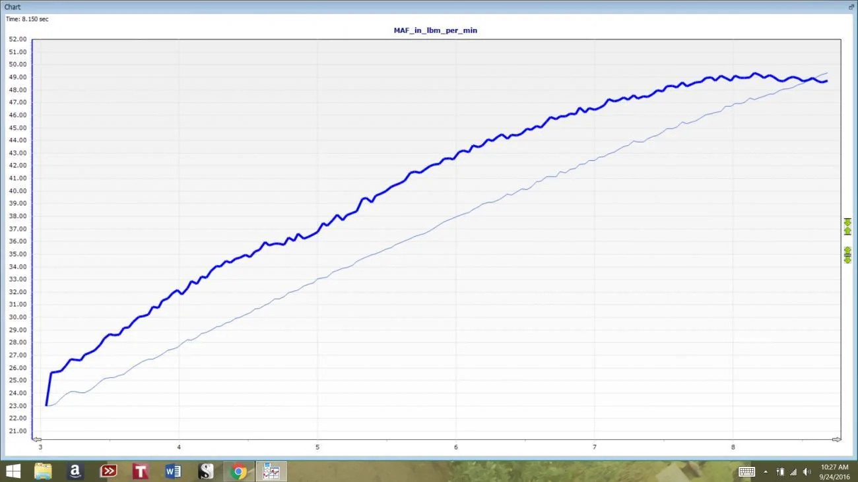Click the network signal tray icon

(x=793, y=471)
